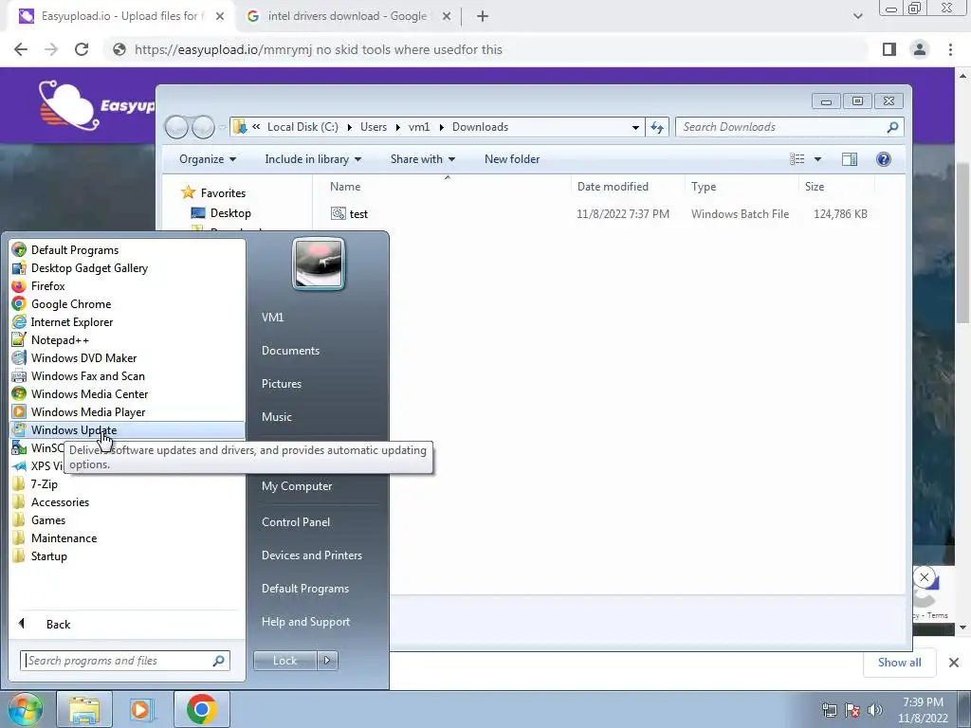971x728 pixels.
Task: Click the Search Downloads box
Action: pos(789,127)
